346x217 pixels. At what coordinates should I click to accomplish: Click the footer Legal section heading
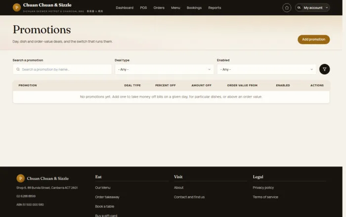[x=258, y=177]
